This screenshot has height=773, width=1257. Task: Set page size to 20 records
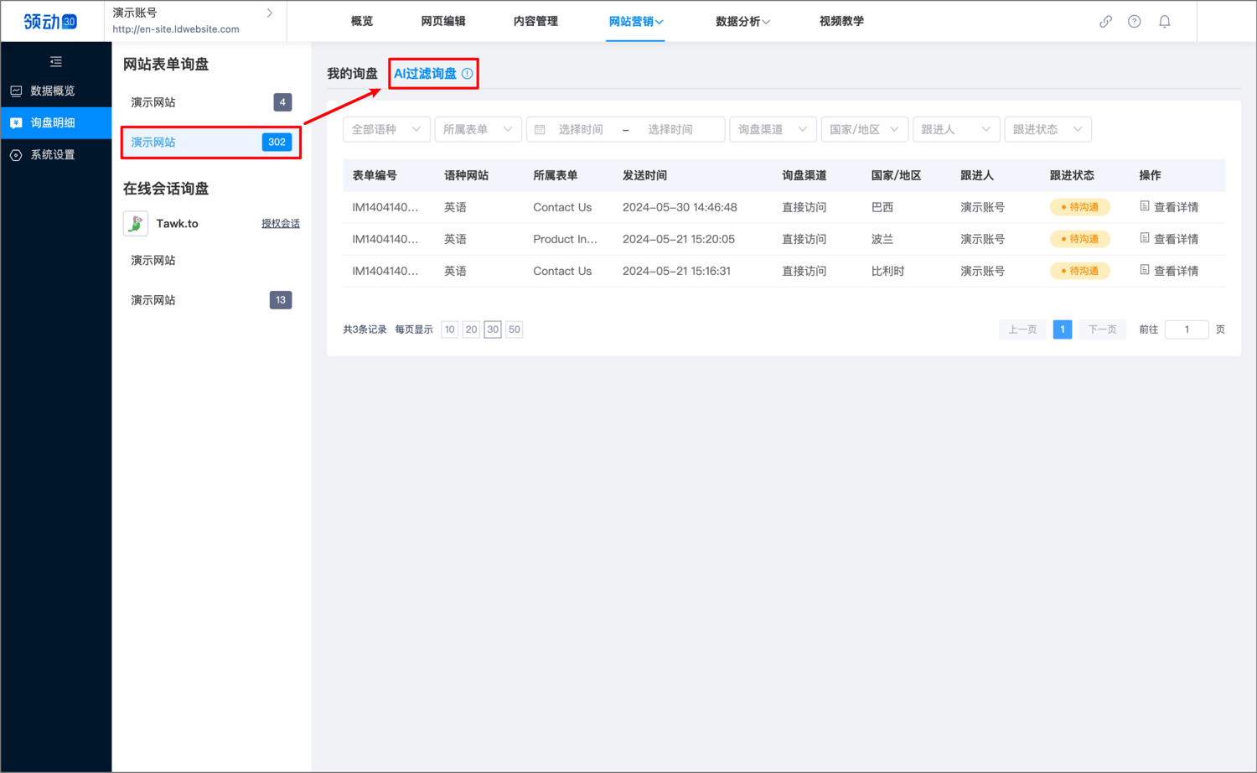click(471, 329)
